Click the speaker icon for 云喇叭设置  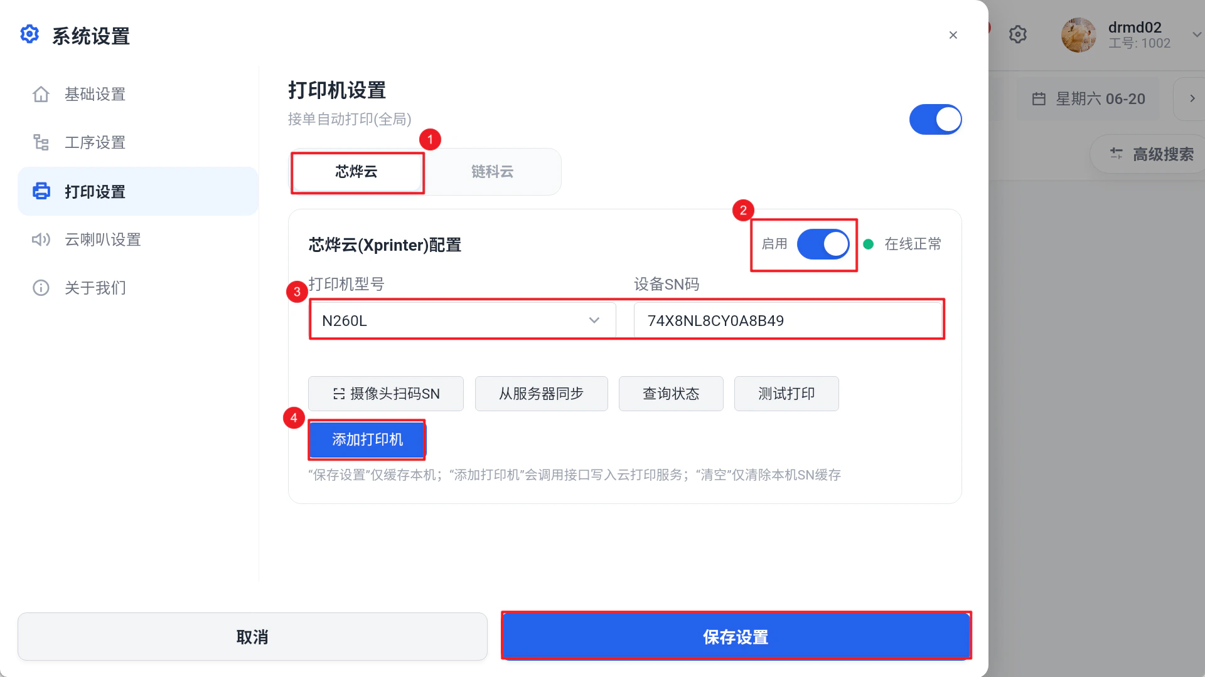point(41,239)
